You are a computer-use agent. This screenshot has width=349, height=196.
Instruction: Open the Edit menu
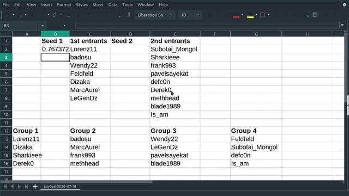click(x=18, y=5)
